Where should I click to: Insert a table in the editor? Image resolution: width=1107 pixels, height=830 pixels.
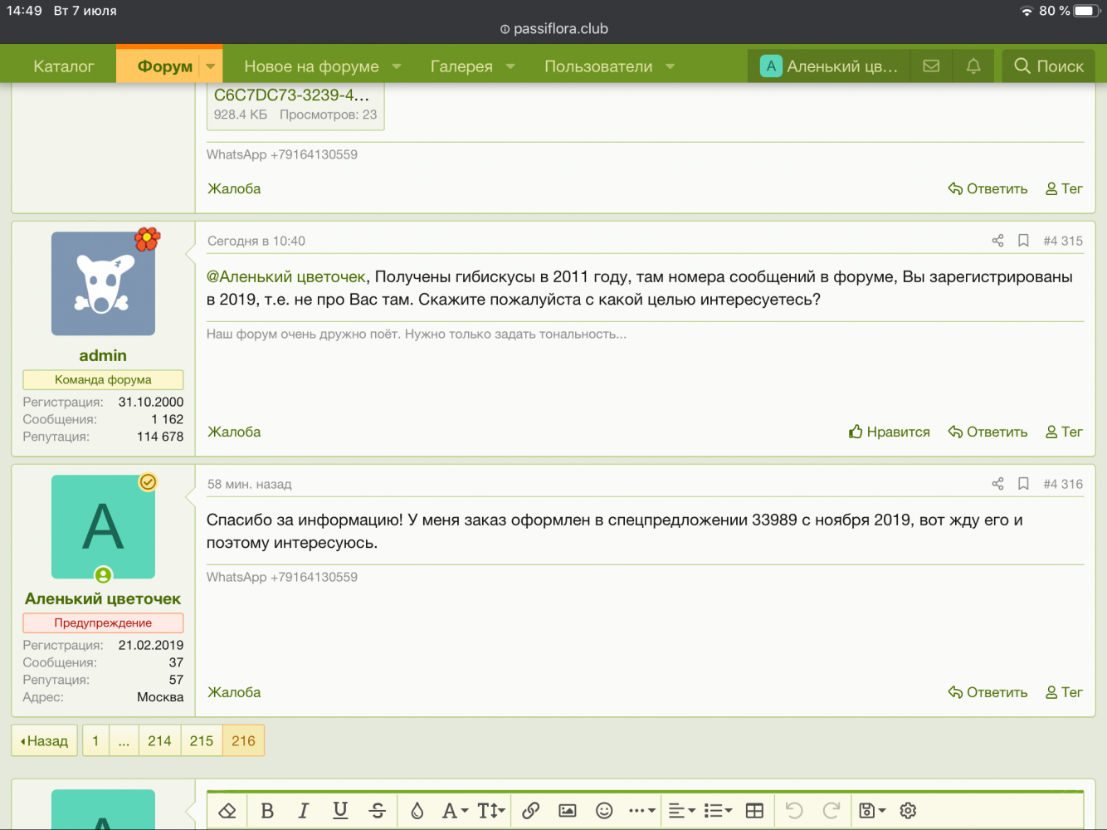[754, 811]
